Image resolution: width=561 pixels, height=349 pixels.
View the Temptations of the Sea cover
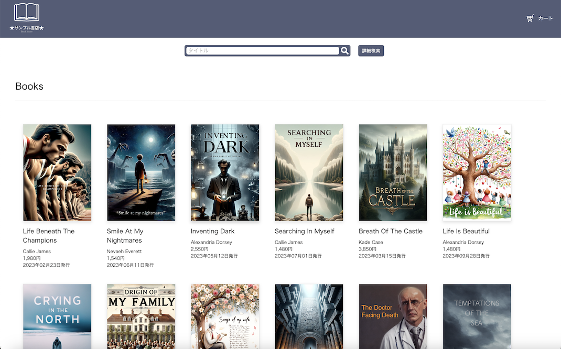pyautogui.click(x=477, y=316)
